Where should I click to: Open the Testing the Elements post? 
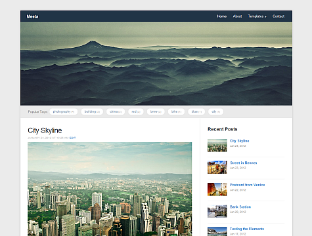[x=247, y=229]
